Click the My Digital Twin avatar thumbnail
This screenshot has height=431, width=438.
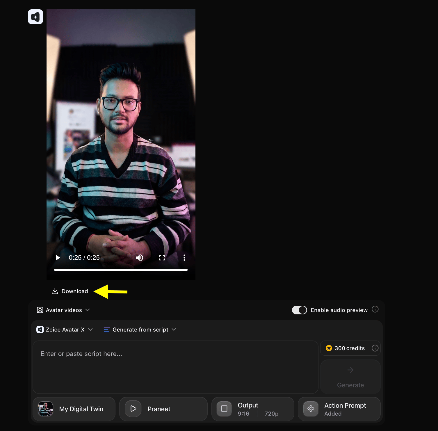pyautogui.click(x=46, y=409)
